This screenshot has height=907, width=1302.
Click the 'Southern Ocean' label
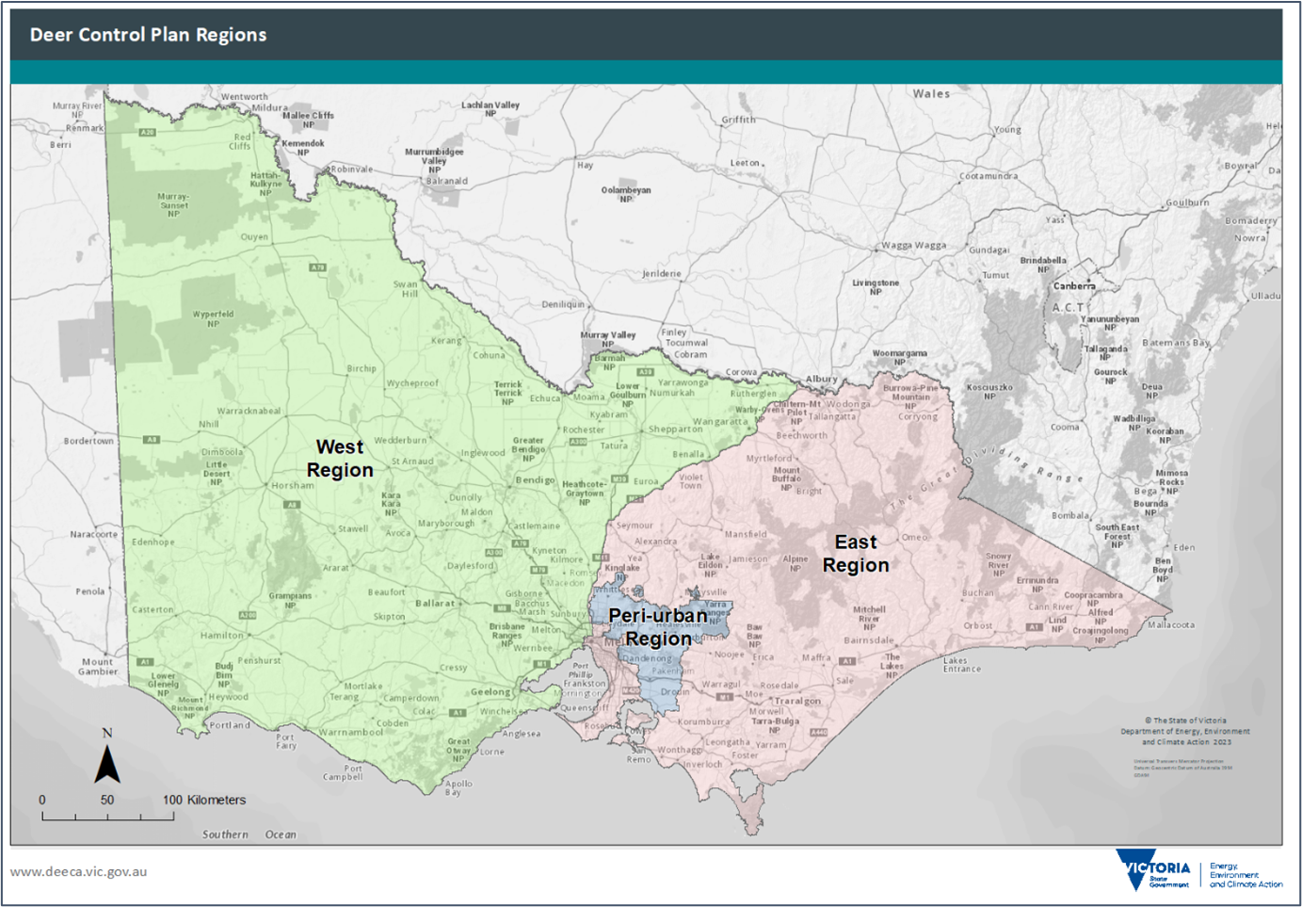pos(249,834)
